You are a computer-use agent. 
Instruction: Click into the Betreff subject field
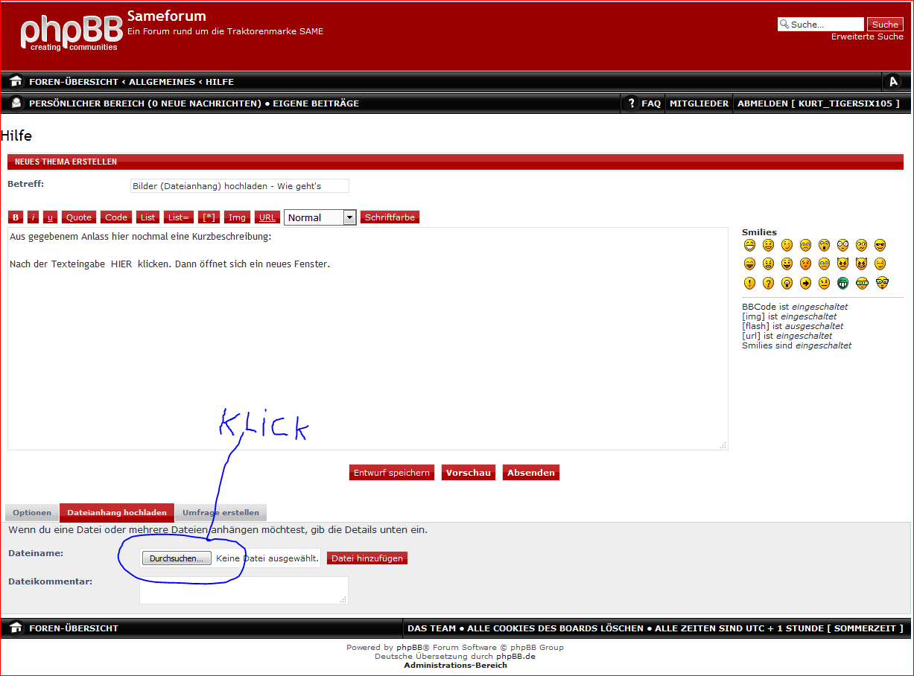point(239,186)
